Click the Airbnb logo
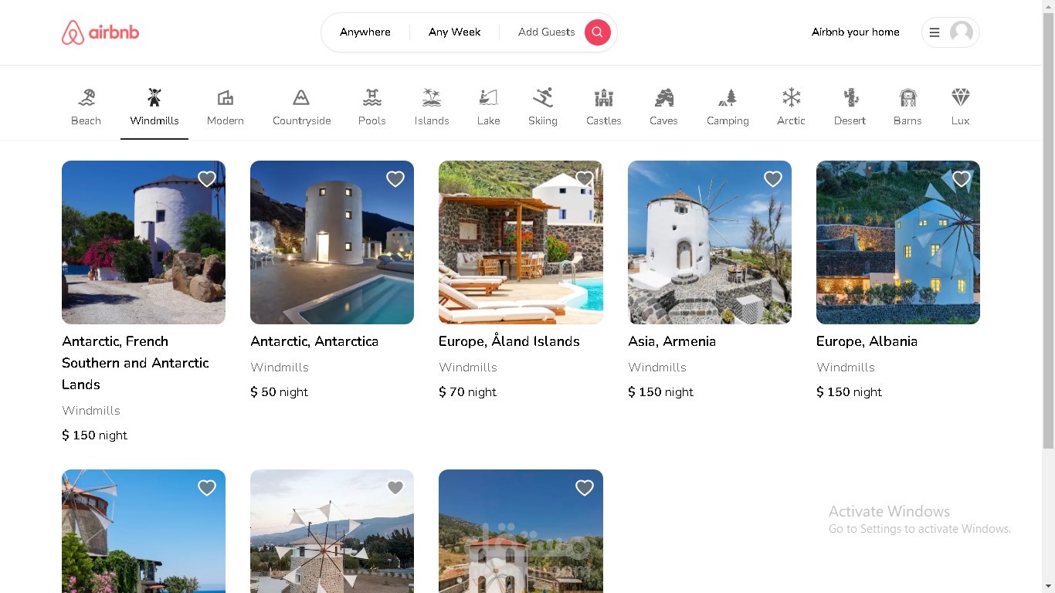The image size is (1055, 593). tap(100, 32)
